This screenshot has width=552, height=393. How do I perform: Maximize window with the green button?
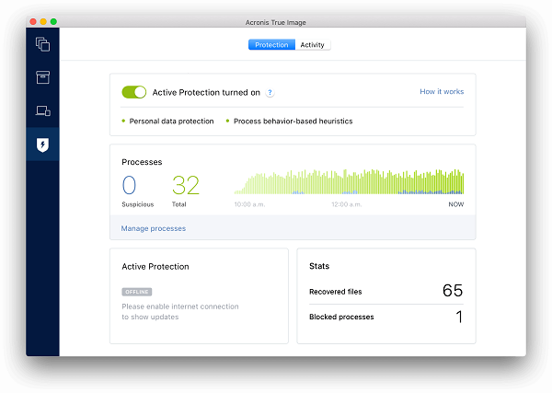pos(54,20)
